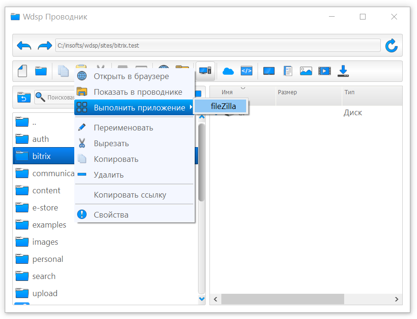Click the file pane horizontal scrollbar thumb

283,299
